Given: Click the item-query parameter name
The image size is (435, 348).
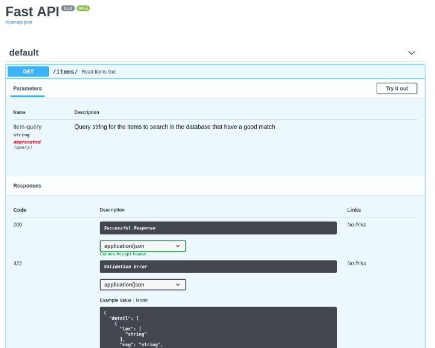Looking at the screenshot, I should 28,127.
